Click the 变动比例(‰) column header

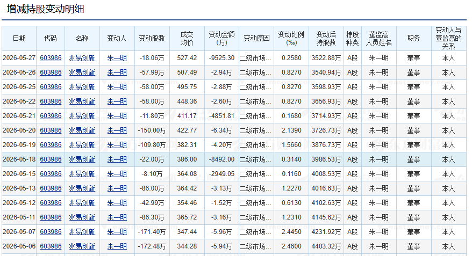[291, 39]
